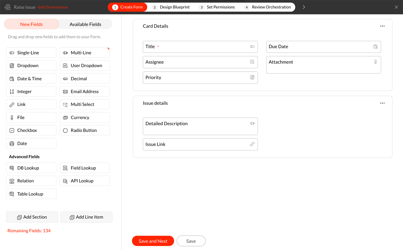Click the paperclip icon in Attachment field
This screenshot has width=403, height=250.
click(375, 62)
